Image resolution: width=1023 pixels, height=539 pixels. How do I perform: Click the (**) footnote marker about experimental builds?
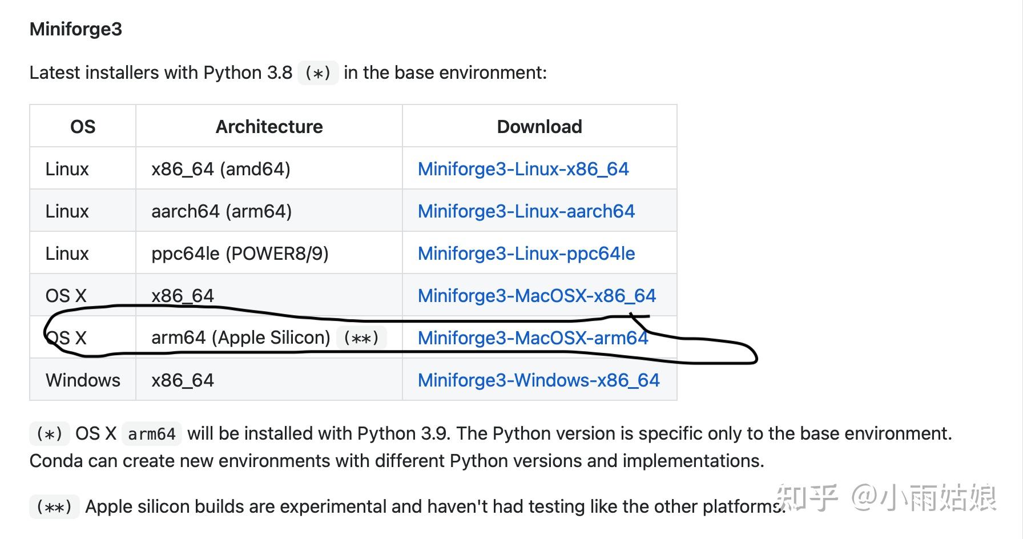tap(54, 507)
